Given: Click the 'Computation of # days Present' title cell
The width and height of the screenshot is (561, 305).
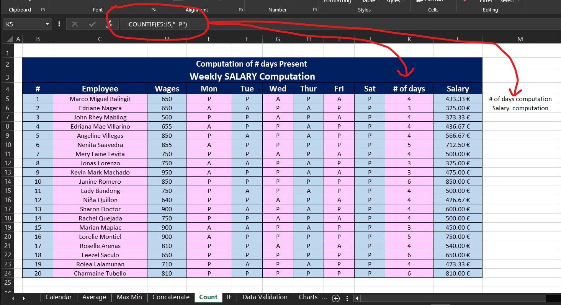Looking at the screenshot, I should click(252, 64).
